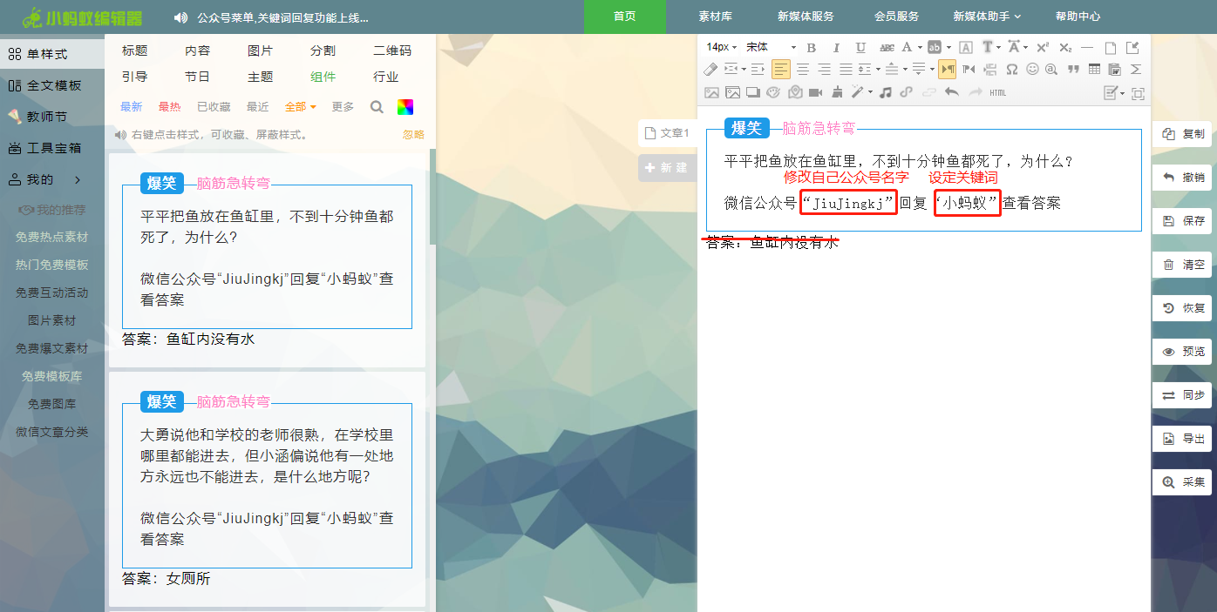Open the 宋体 font family dropdown
Image resolution: width=1217 pixels, height=612 pixels.
(x=771, y=47)
